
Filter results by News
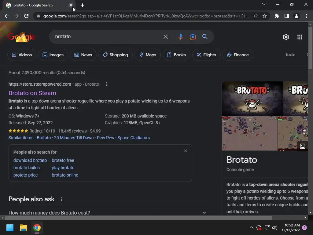(x=83, y=55)
